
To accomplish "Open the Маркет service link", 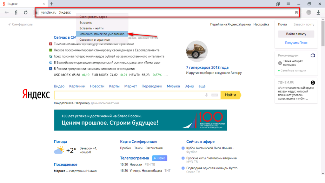I will point(130,86).
